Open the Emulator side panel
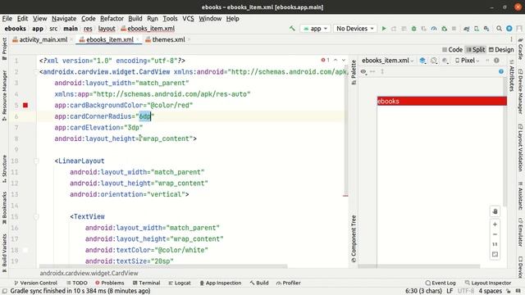This screenshot has width=525, height=295. [x=521, y=232]
